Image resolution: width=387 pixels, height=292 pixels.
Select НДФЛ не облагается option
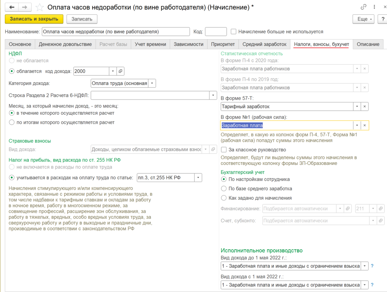[x=12, y=61]
